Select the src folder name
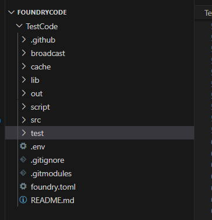Viewport: 212px width, 220px height. [x=36, y=120]
